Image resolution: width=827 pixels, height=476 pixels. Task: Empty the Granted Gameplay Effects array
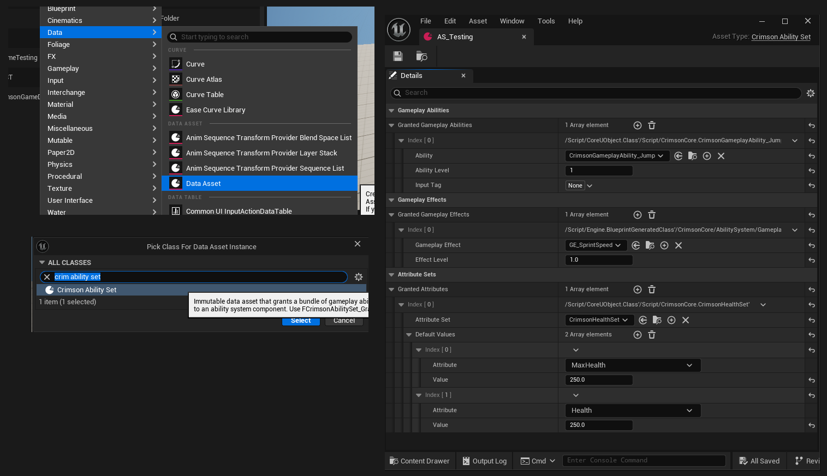click(652, 215)
